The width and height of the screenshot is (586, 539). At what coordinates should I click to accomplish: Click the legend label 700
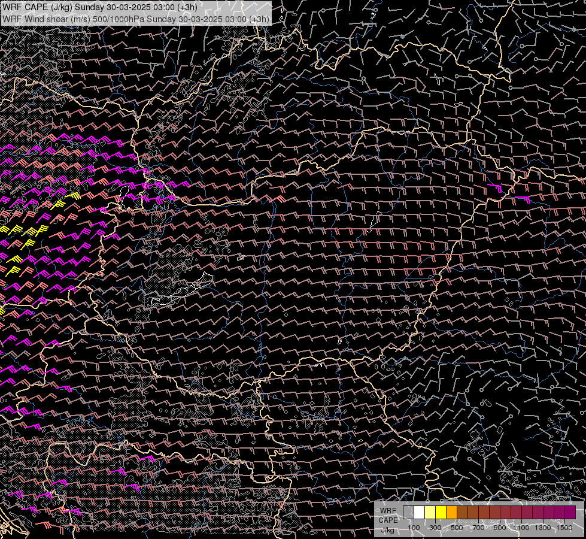(478, 528)
